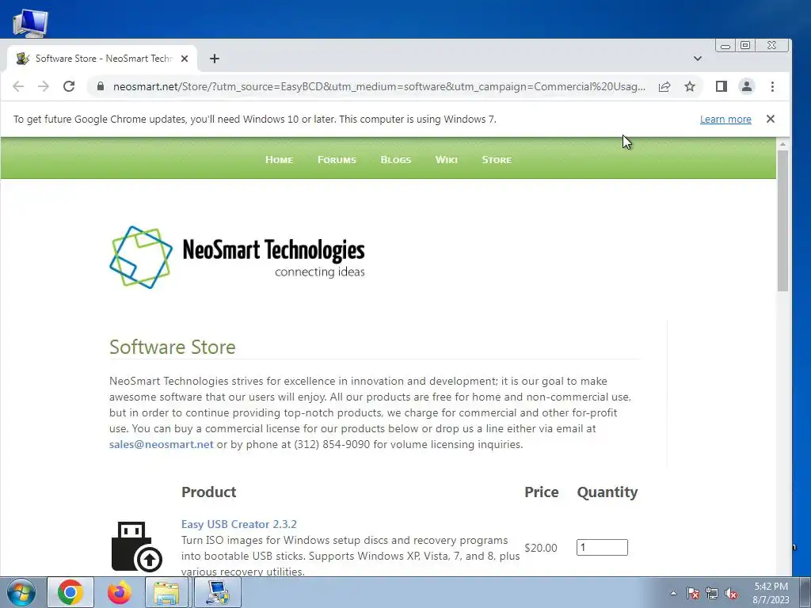Click the Software Store heading
Image resolution: width=811 pixels, height=608 pixels.
click(x=172, y=347)
